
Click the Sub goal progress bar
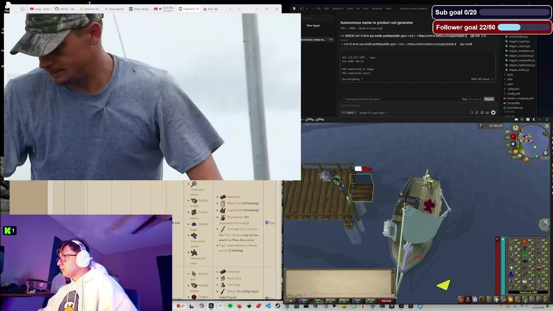coord(514,13)
